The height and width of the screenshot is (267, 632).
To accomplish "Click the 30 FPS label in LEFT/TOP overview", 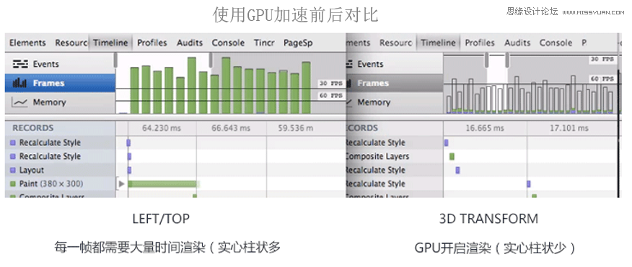I will pyautogui.click(x=330, y=83).
